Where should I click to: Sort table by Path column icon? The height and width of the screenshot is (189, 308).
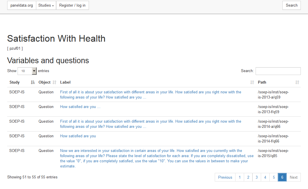point(297,82)
